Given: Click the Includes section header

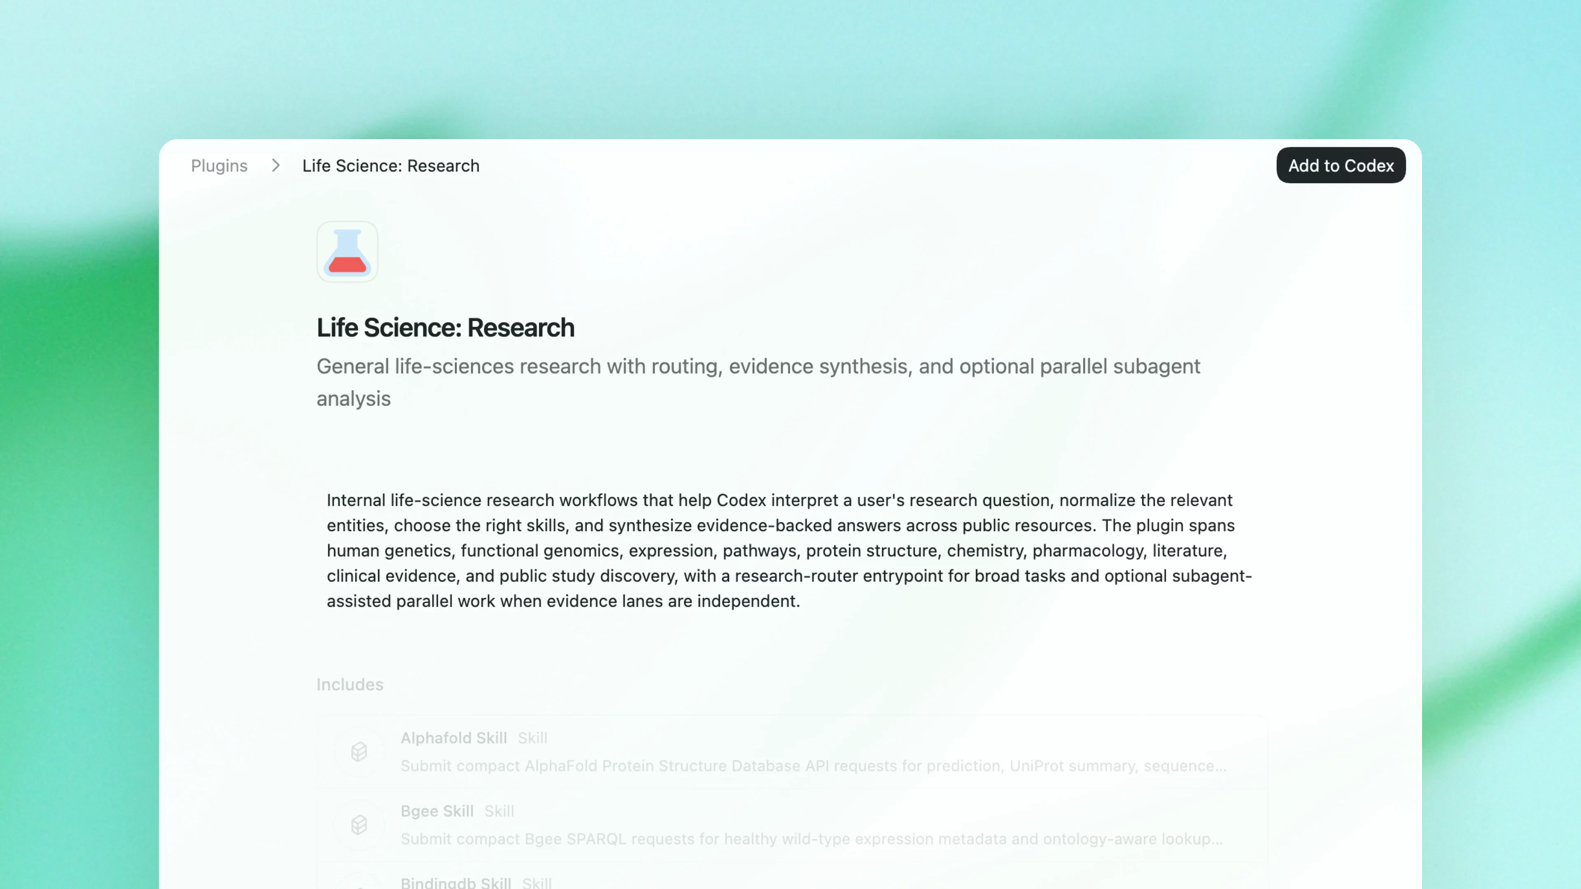Looking at the screenshot, I should 350,684.
